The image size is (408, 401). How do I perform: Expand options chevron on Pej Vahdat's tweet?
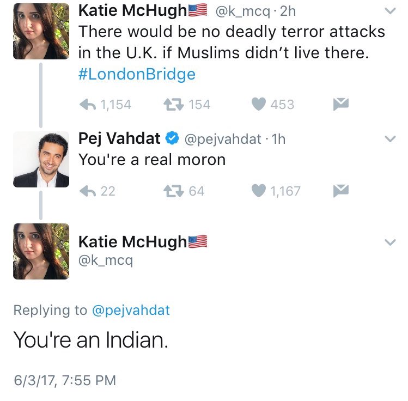tap(390, 139)
